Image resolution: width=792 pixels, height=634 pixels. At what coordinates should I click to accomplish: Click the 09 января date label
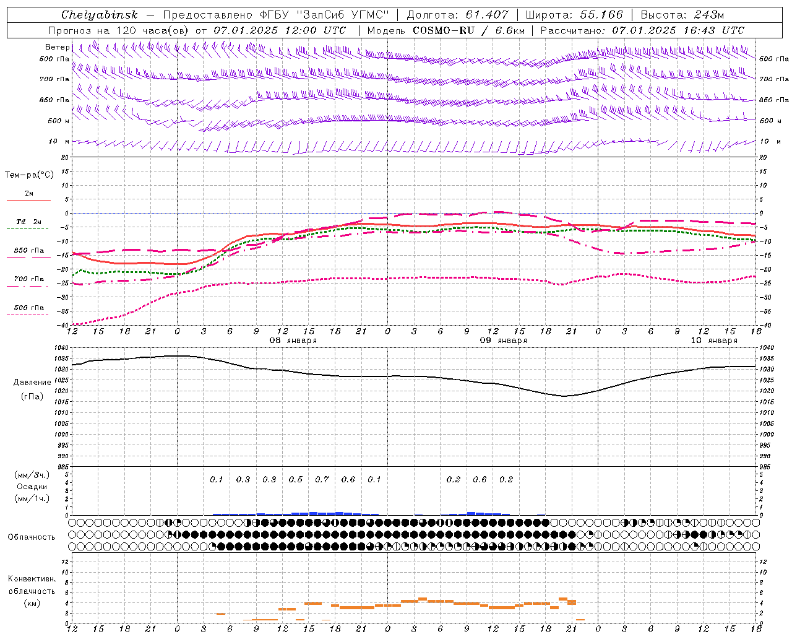[504, 341]
